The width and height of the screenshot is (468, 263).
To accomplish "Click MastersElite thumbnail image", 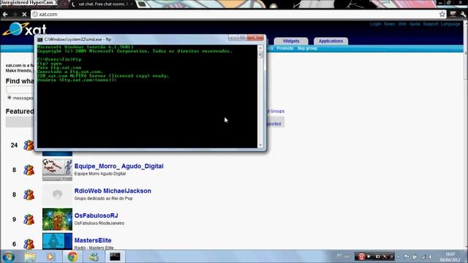I will pos(57,241).
